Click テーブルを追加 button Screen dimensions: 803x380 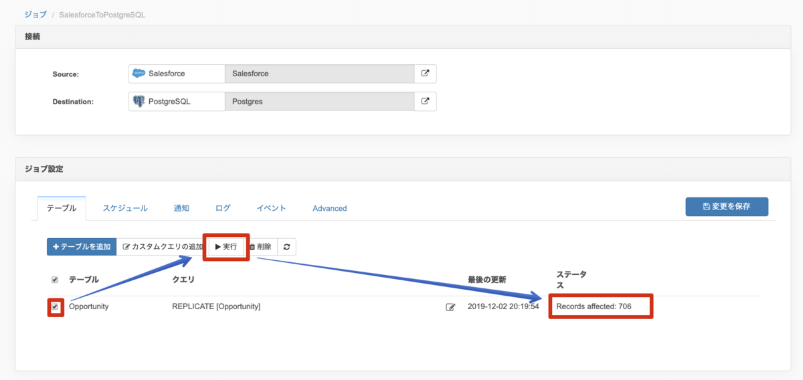point(82,247)
